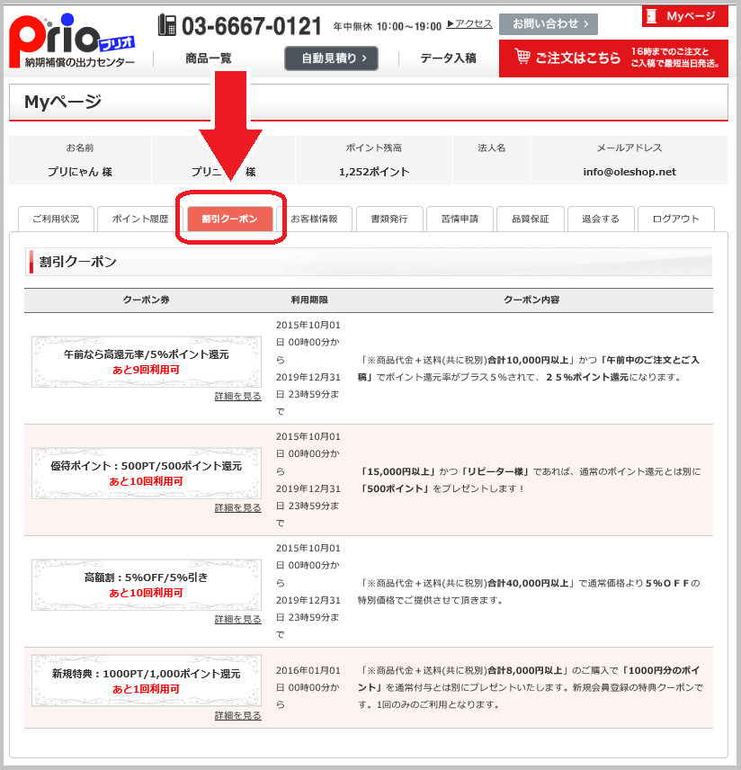
Task: Click the ログアウト tab
Action: [x=676, y=219]
